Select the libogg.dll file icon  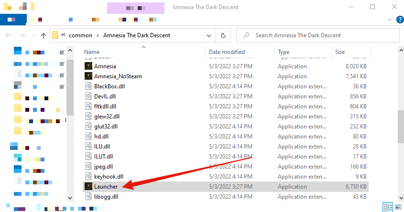pyautogui.click(x=88, y=197)
